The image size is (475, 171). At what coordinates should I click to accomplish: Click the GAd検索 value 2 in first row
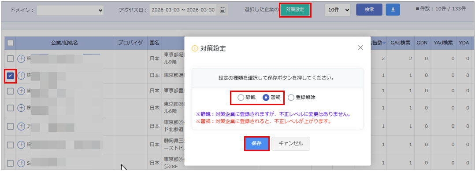pos(411,58)
